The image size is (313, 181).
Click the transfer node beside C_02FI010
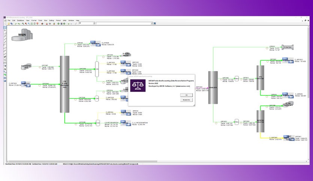(x=288, y=95)
